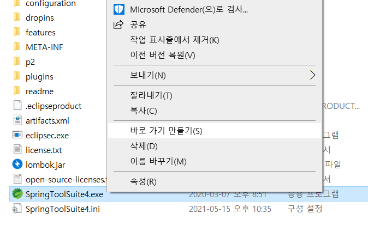Select the configuration folder icon
This screenshot has height=238, width=368.
point(17,3)
